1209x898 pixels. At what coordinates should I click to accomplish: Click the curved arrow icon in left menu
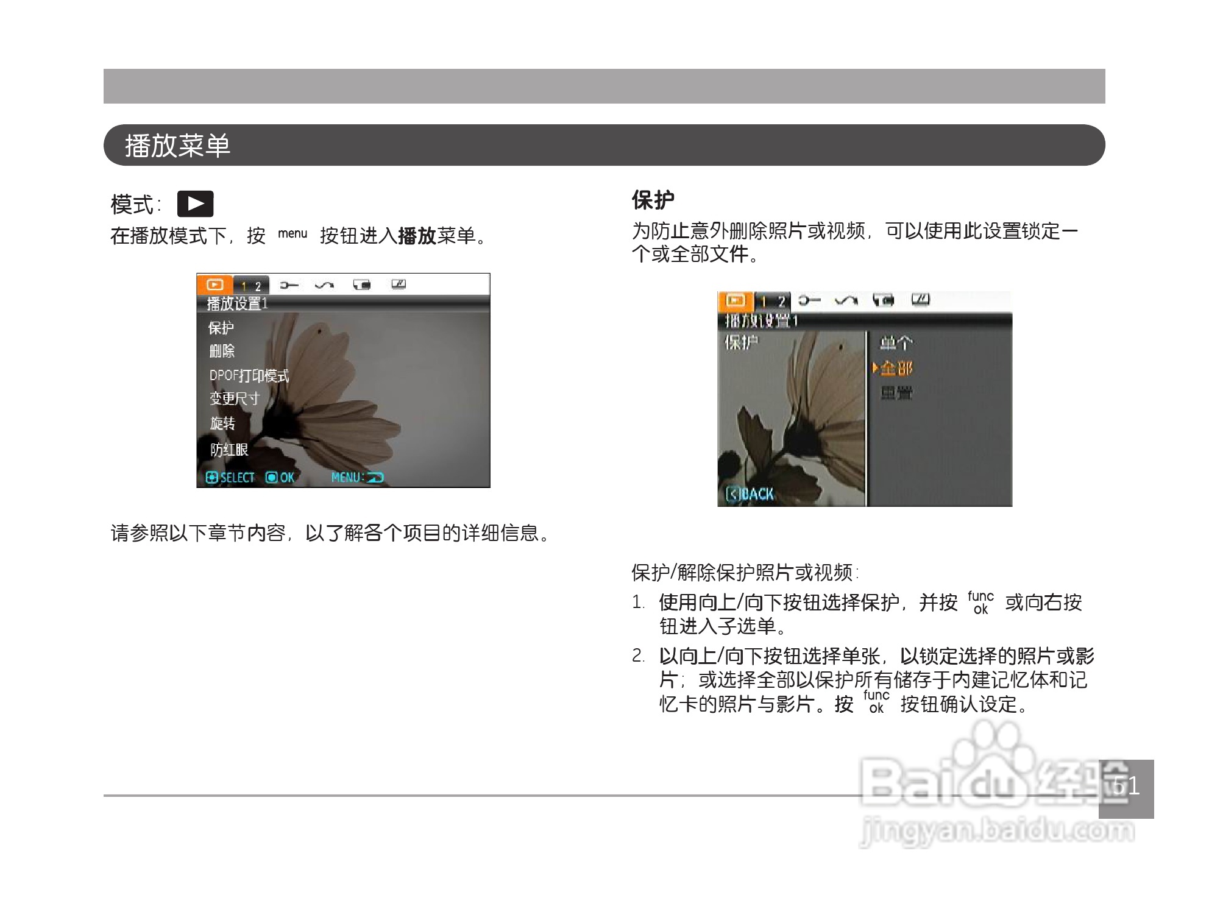pyautogui.click(x=324, y=285)
